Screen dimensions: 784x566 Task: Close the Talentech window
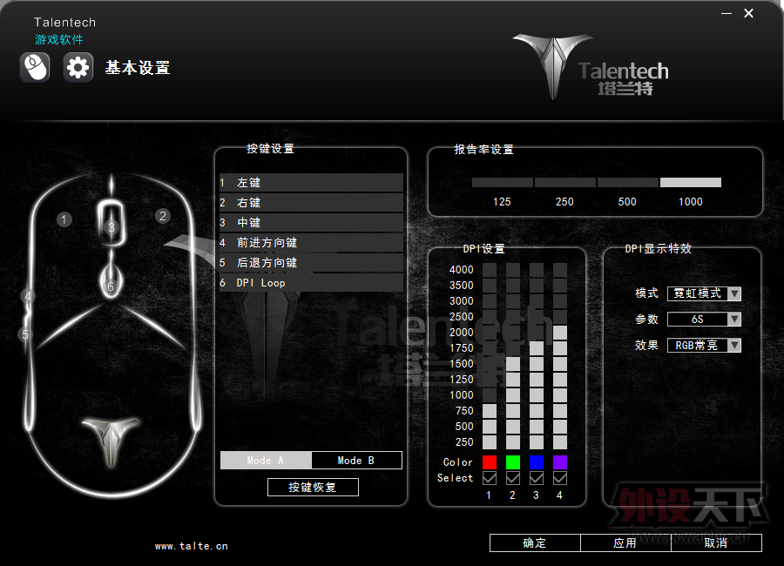tap(748, 14)
